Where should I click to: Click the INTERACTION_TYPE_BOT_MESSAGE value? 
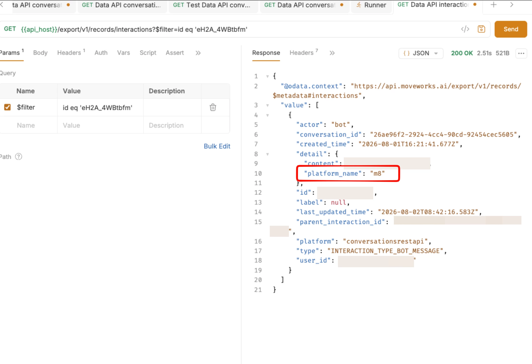point(385,251)
